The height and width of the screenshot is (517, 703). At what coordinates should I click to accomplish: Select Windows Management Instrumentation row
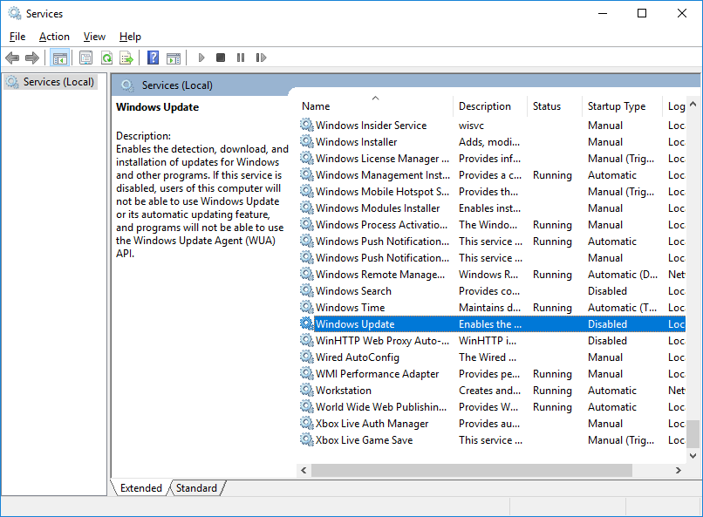[x=491, y=174]
